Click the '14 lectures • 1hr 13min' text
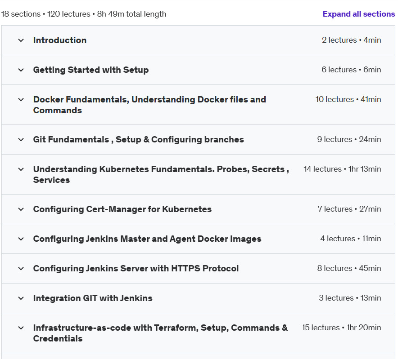The height and width of the screenshot is (359, 398). point(342,169)
